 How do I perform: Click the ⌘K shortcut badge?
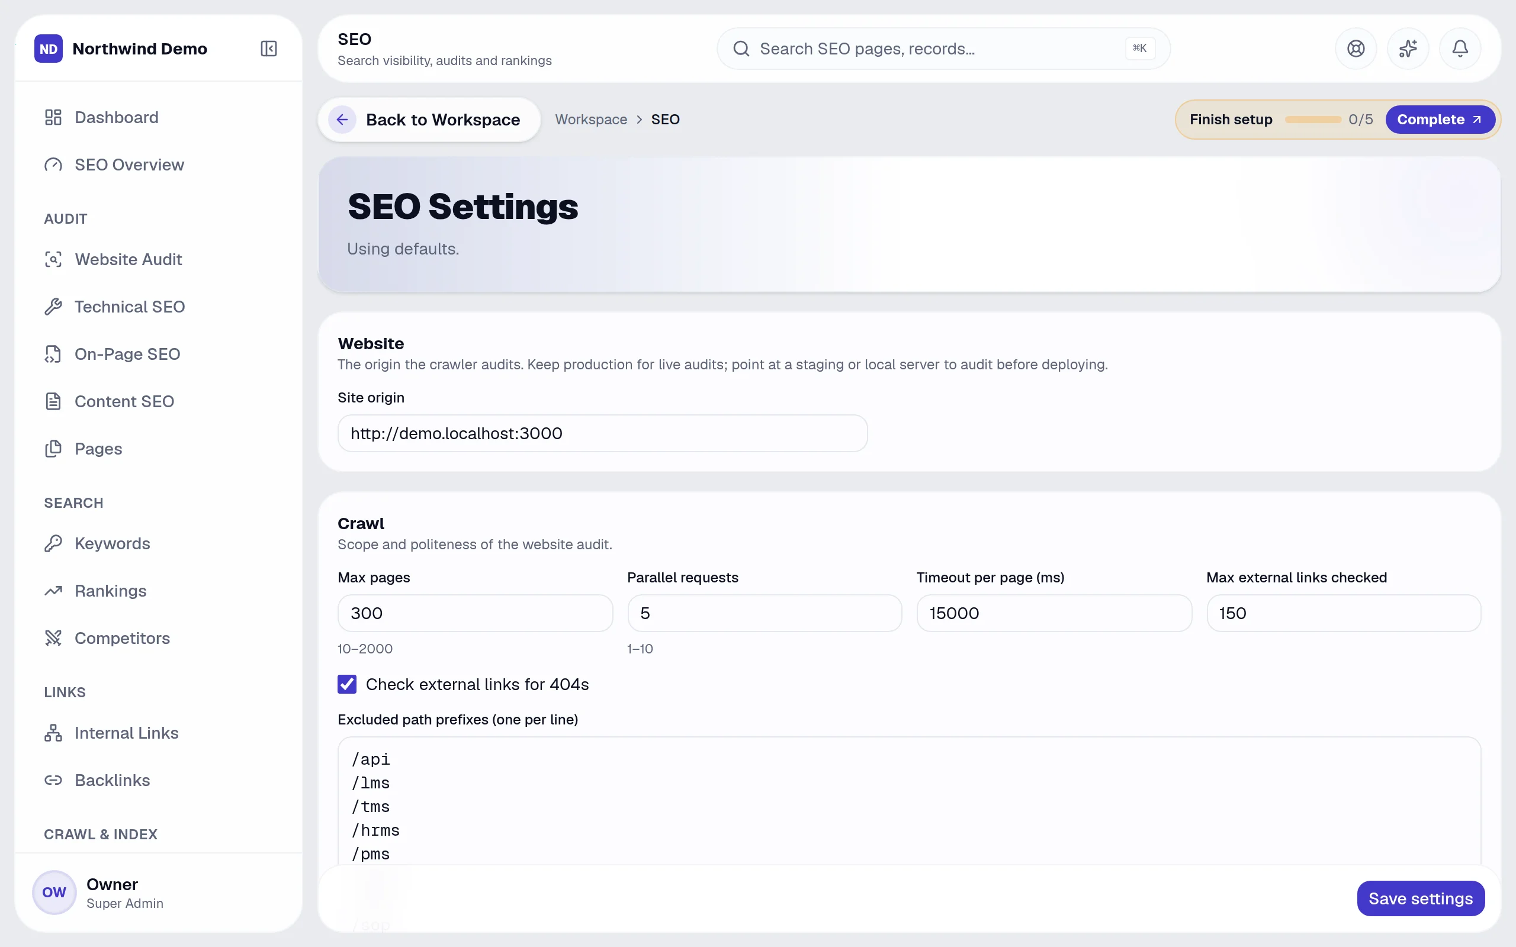click(1139, 48)
